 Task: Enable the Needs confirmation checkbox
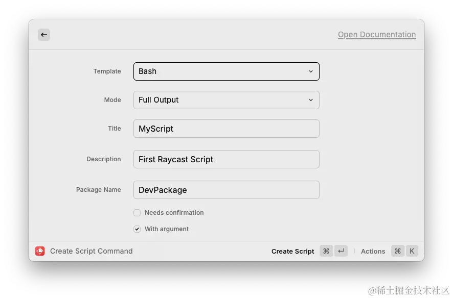pyautogui.click(x=137, y=212)
